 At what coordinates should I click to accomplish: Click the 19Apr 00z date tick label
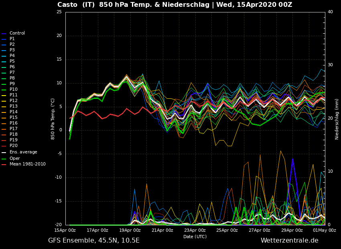(x=130, y=230)
